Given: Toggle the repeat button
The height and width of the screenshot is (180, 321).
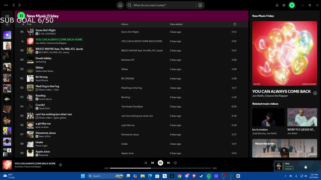Looking at the screenshot, I should click(175, 163).
